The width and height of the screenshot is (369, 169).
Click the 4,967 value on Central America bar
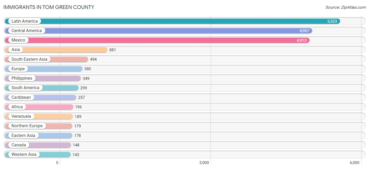tap(304, 31)
